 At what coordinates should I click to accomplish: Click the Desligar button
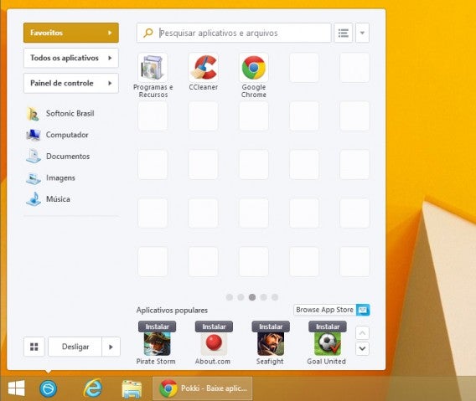[x=75, y=347]
